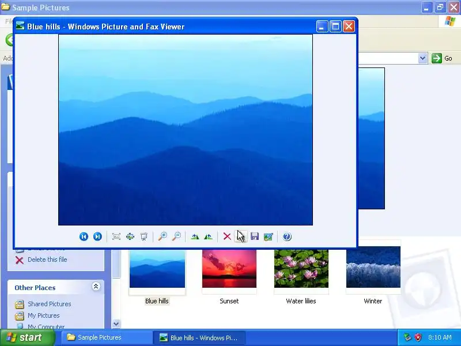Rotate the picture counterclockwise
Viewport: 461px width, 346px height.
(208, 236)
